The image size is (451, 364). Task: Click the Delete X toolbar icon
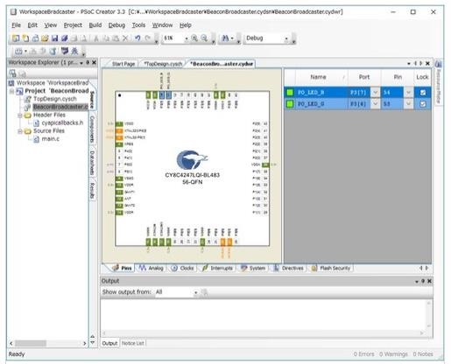coord(125,38)
